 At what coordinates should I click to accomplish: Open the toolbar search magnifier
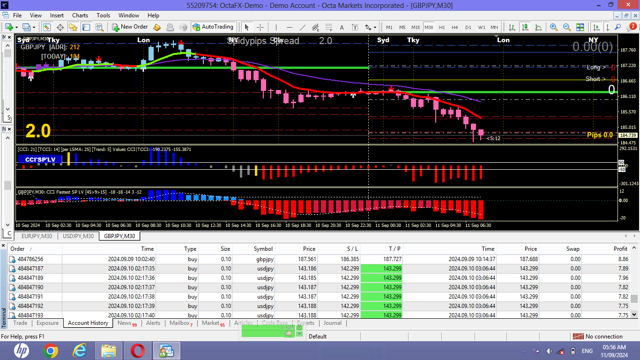click(x=618, y=27)
